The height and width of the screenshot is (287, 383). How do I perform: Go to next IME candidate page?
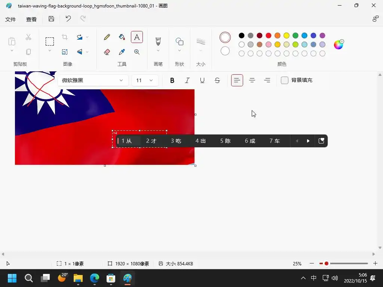pos(308,141)
